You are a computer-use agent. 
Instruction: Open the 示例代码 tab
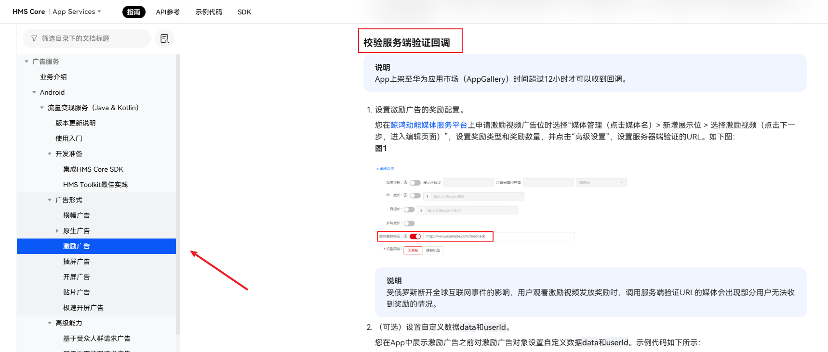pos(209,12)
